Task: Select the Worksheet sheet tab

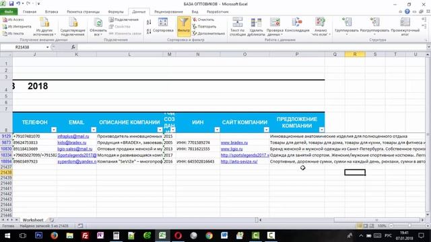Action: point(33,220)
